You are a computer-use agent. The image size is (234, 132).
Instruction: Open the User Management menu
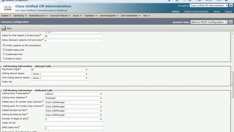coord(109,15)
